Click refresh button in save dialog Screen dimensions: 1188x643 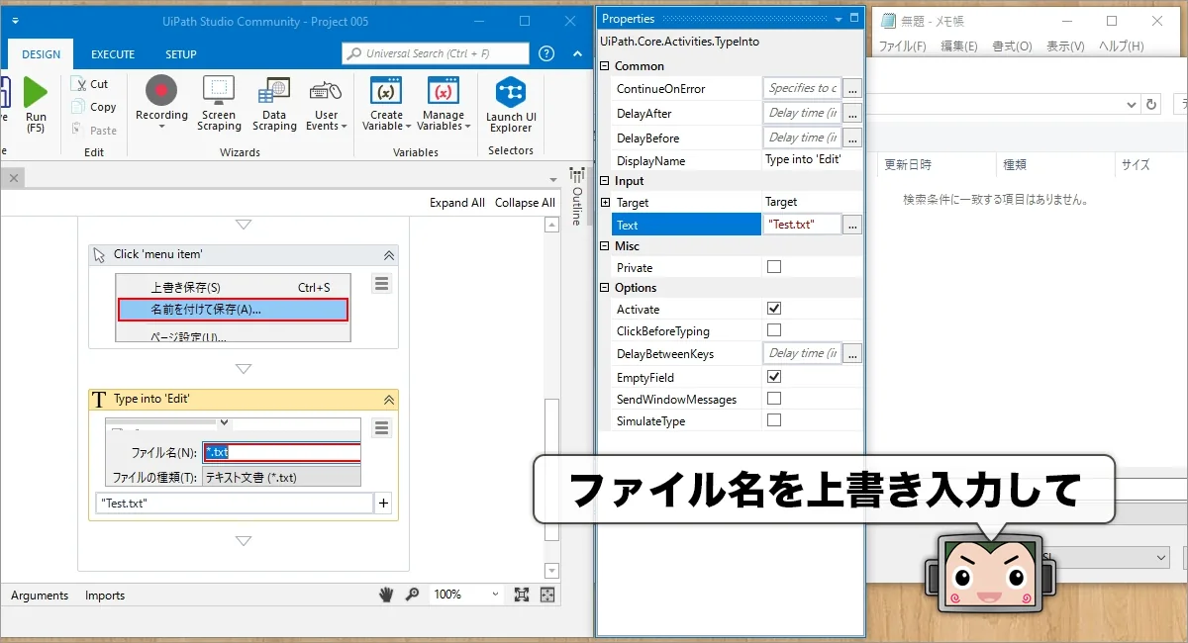click(x=1151, y=104)
